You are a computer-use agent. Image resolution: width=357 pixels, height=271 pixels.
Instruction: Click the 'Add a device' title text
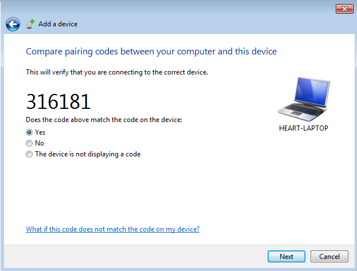58,24
